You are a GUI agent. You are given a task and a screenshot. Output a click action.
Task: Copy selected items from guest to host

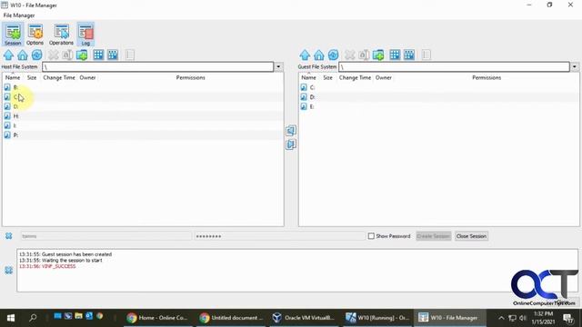[291, 131]
